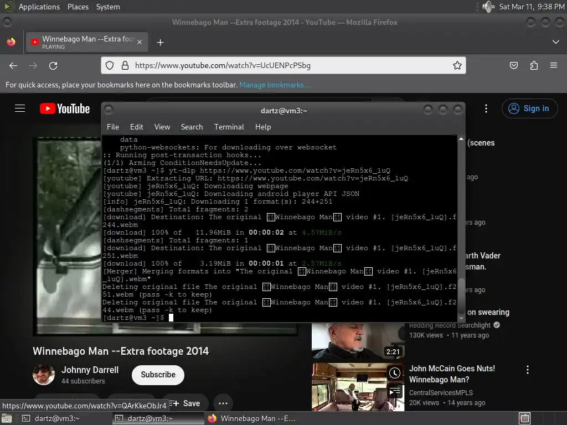
Task: Click the Johnny Darrell channel avatar
Action: click(43, 375)
